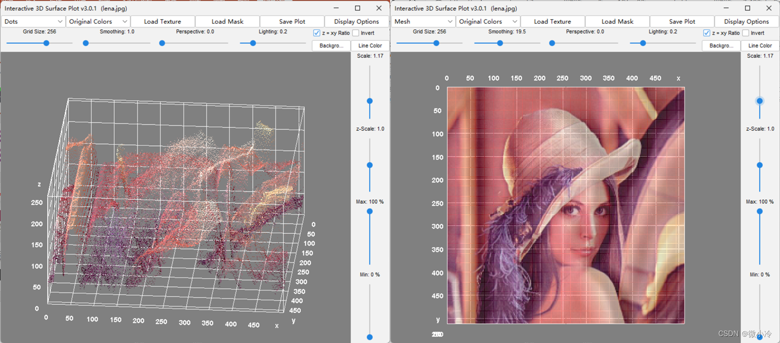Viewport: 780px width, 343px height.
Task: Adjust z-Scale slider in left window
Action: coord(370,165)
